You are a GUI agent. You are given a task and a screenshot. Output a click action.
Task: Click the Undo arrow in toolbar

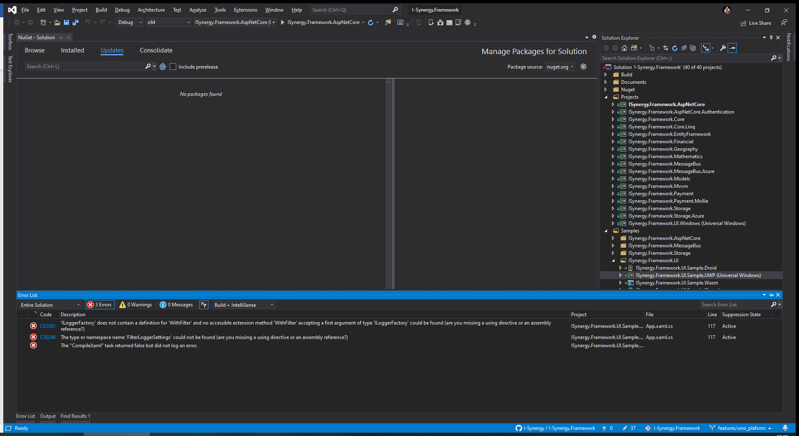(88, 22)
